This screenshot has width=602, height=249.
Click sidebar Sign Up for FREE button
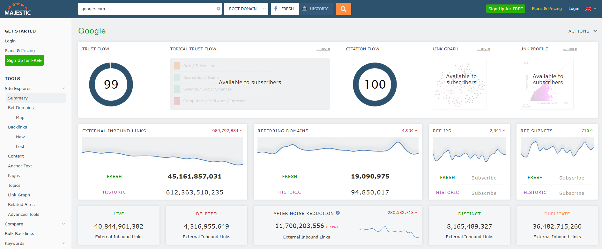[x=24, y=60]
